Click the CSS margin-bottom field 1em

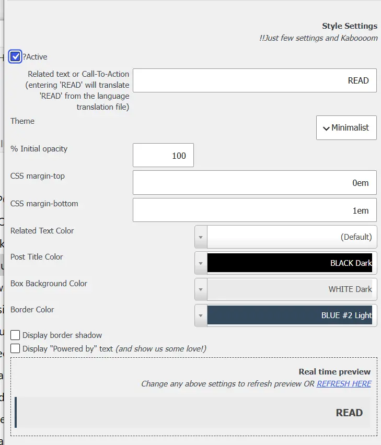click(255, 210)
